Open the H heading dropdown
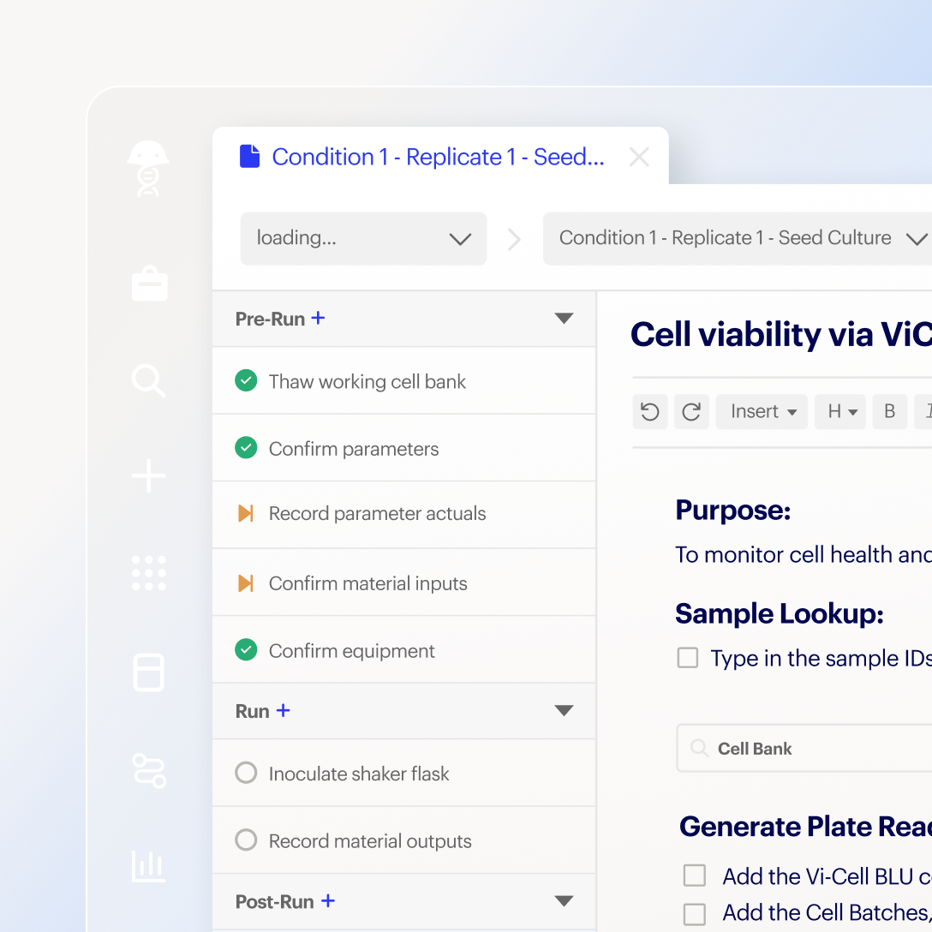This screenshot has height=932, width=932. (840, 411)
